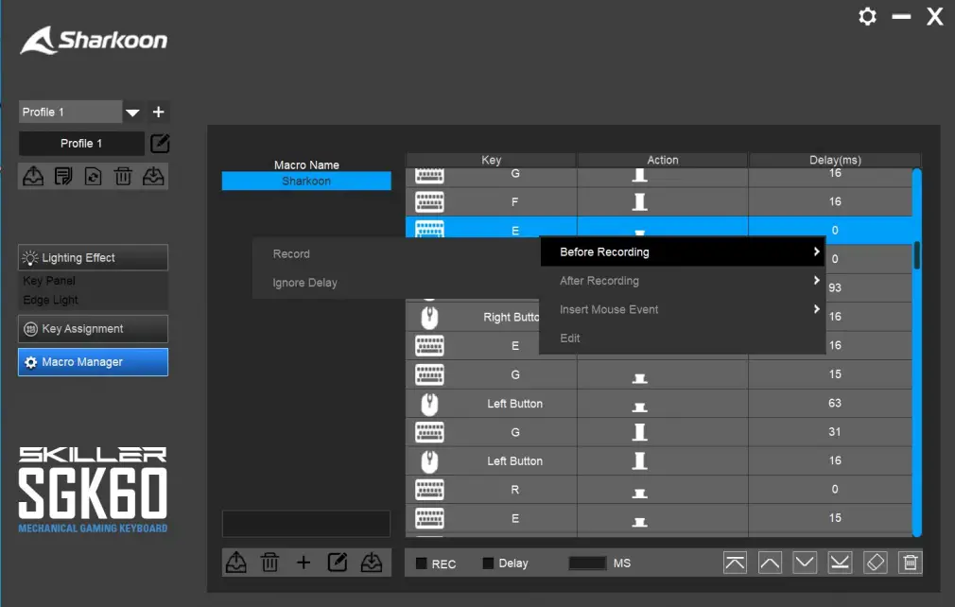Select the Sharkoon macro name
This screenshot has width=955, height=607.
click(x=306, y=181)
